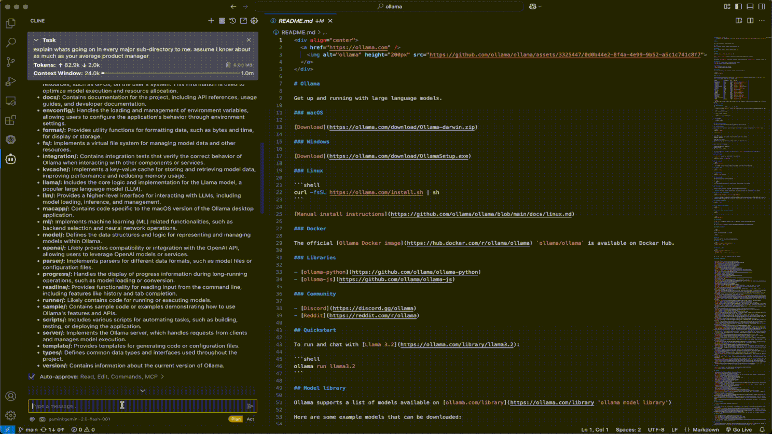The image size is (772, 434).
Task: Collapse the Task header chevron
Action: (36, 40)
